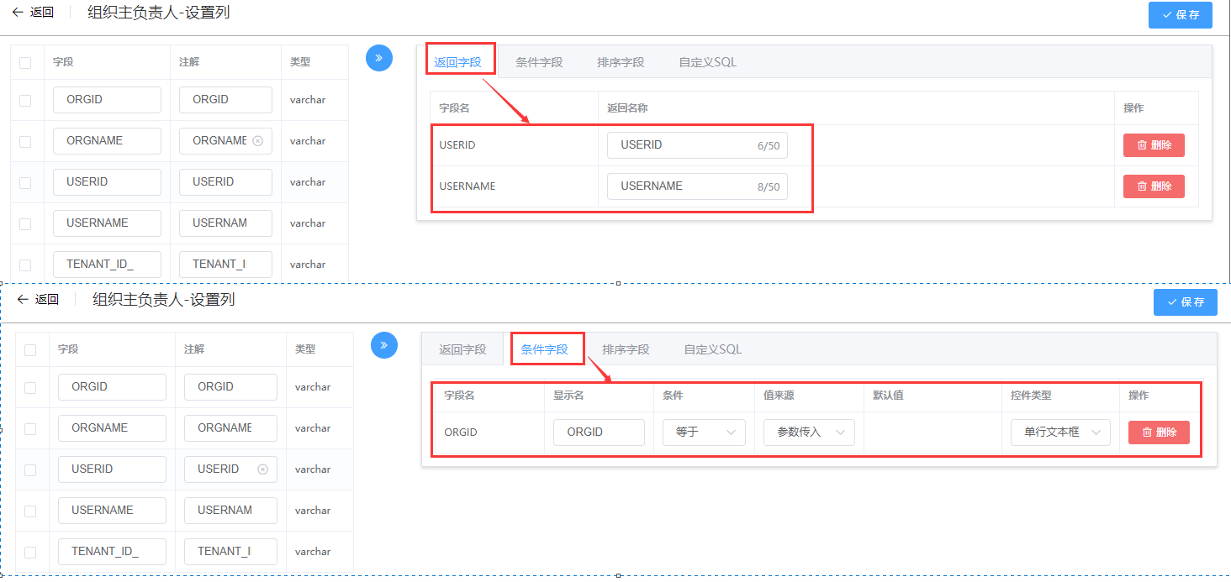Image resolution: width=1231 pixels, height=582 pixels.
Task: Click the clear icon in USERID annotation field
Action: (262, 469)
